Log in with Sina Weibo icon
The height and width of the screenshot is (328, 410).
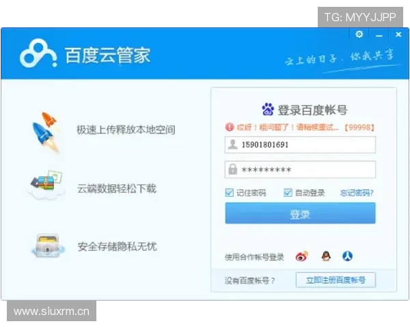302,256
